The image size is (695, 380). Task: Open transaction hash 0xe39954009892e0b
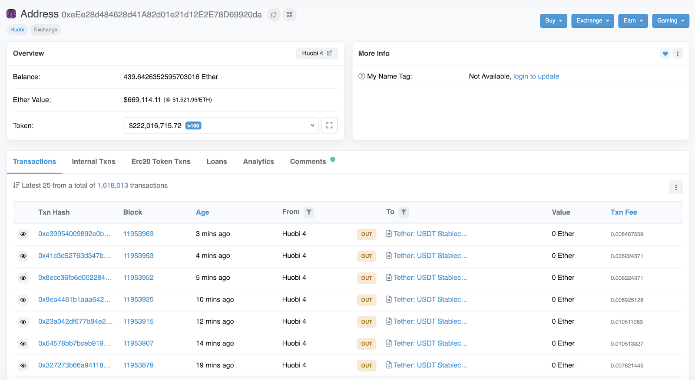click(74, 233)
